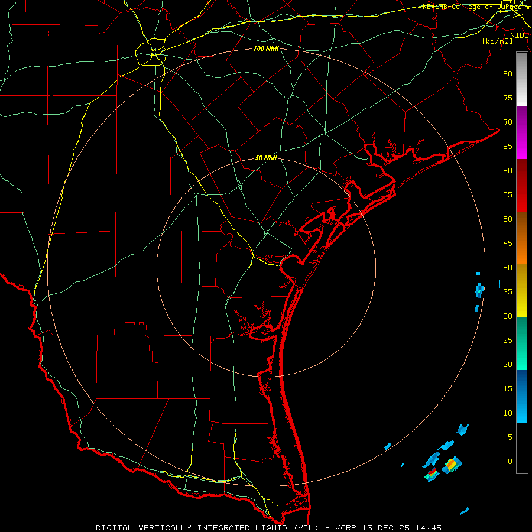Select the 25 value on the VIL scale

(x=508, y=340)
